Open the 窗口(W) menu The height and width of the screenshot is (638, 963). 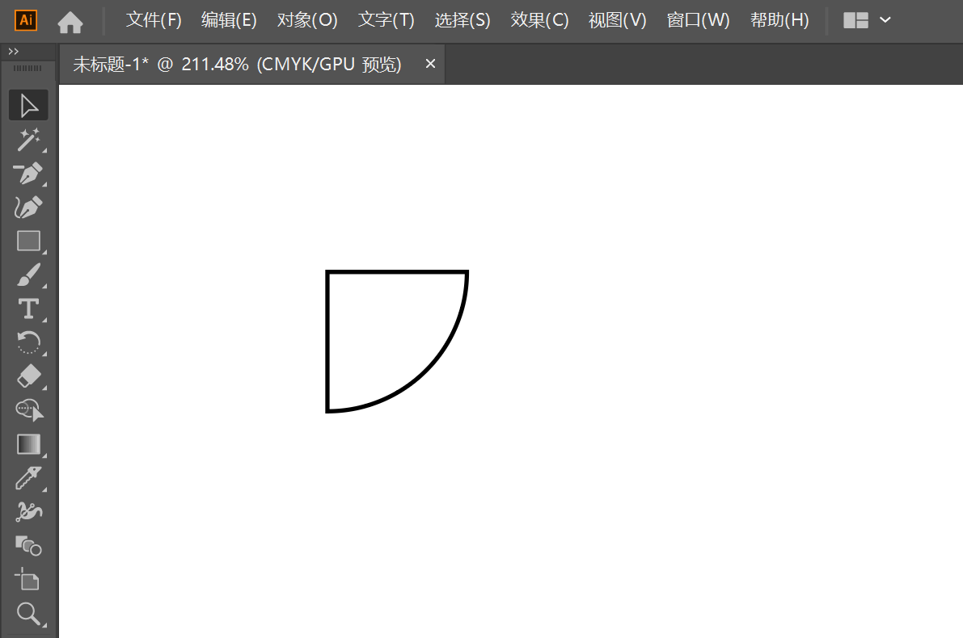point(699,19)
